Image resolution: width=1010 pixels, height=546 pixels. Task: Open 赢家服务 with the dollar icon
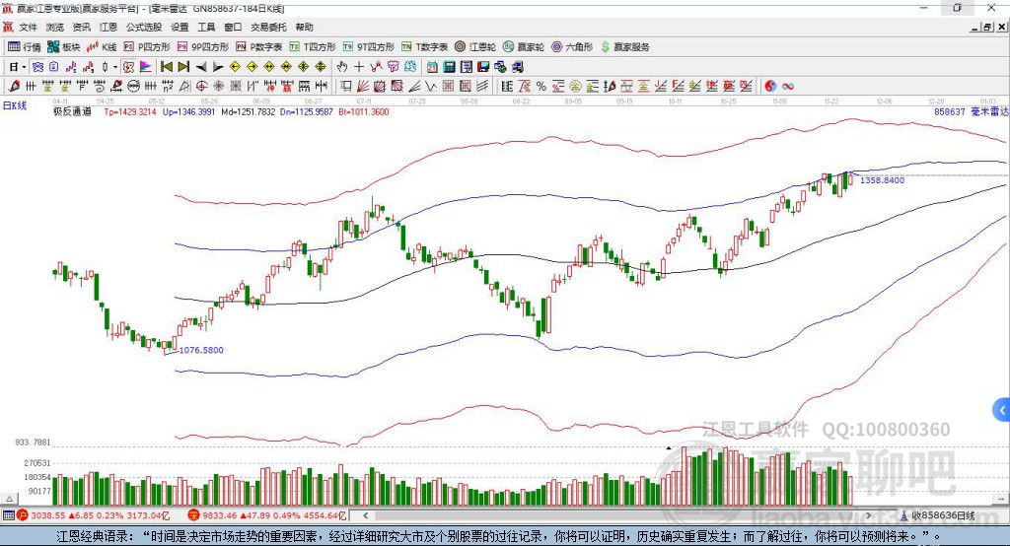point(625,47)
